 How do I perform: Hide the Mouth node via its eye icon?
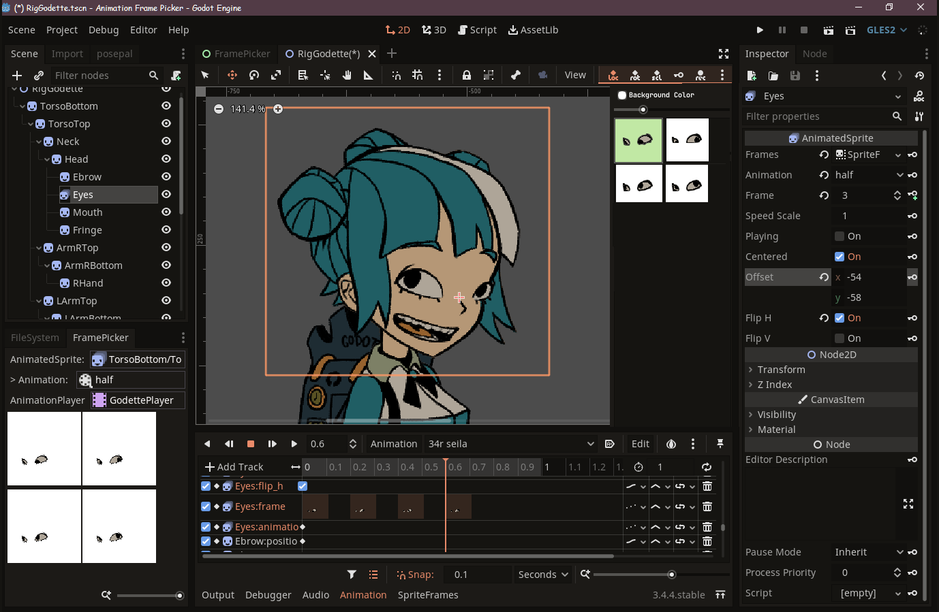tap(166, 212)
